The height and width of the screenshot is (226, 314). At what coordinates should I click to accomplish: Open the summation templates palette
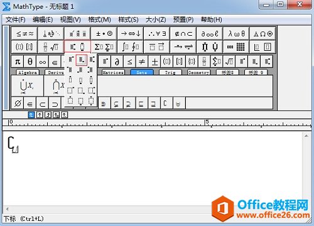(104, 46)
